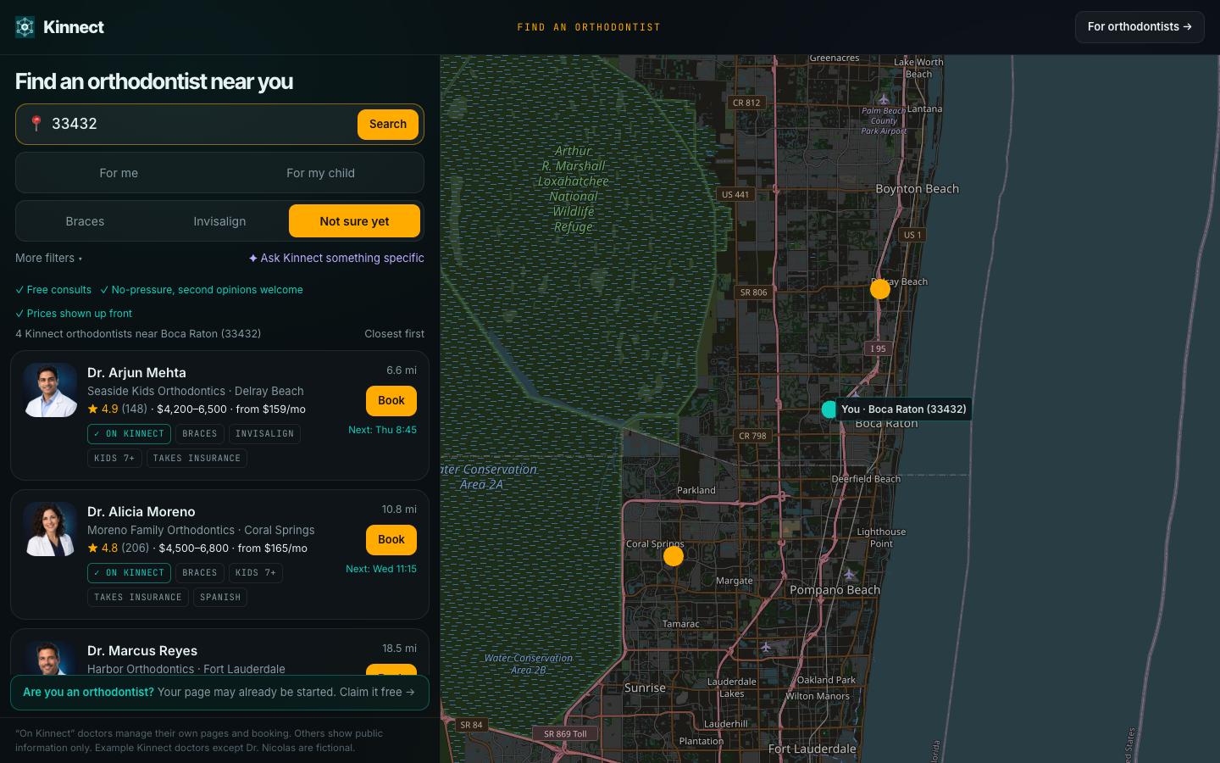Image resolution: width=1220 pixels, height=763 pixels.
Task: Click the Kinnect brand name
Action: click(x=74, y=27)
